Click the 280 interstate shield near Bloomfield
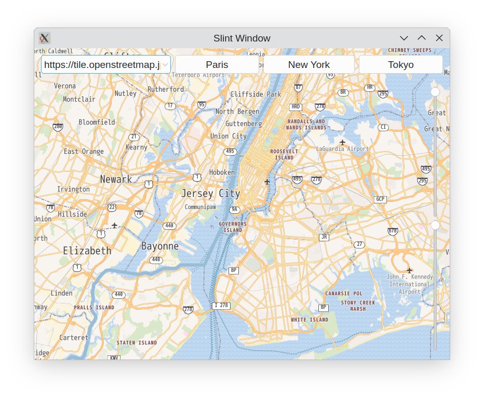 58,127
